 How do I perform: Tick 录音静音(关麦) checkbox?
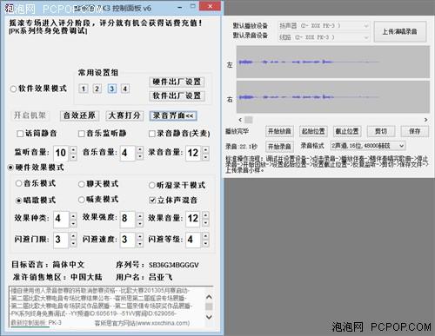point(151,134)
